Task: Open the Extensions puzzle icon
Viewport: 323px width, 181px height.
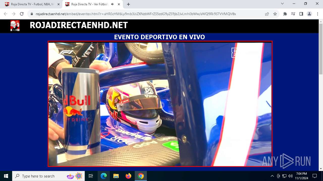Action: (285, 14)
